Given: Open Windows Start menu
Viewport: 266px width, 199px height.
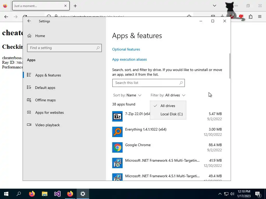Looking at the screenshot, I should point(6,194).
